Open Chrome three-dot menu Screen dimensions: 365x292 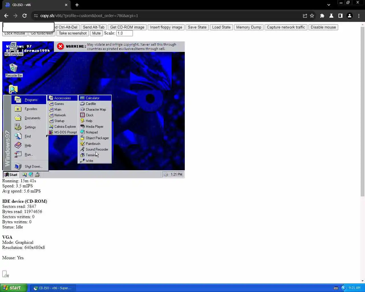[x=359, y=16]
